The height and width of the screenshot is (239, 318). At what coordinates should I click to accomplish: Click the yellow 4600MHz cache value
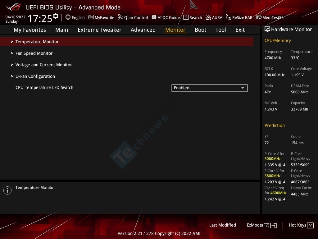[278, 193]
